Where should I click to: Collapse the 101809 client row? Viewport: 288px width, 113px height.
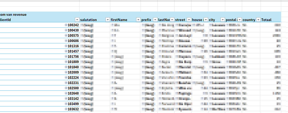[66, 62]
